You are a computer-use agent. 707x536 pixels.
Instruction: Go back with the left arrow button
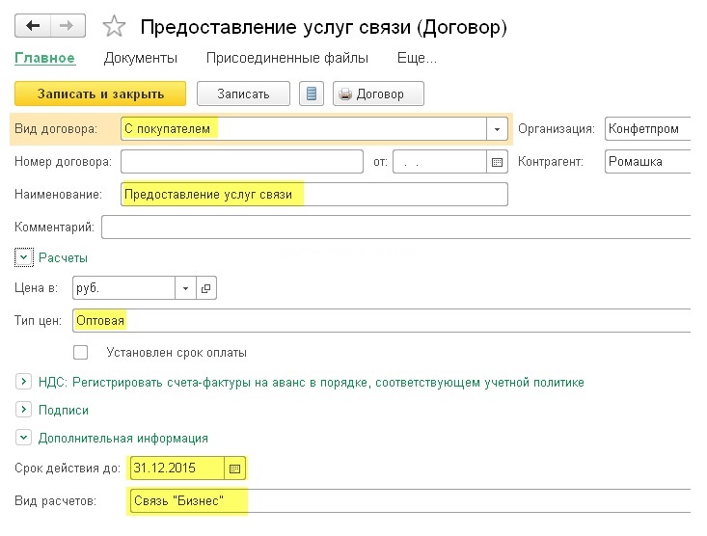coord(33,26)
